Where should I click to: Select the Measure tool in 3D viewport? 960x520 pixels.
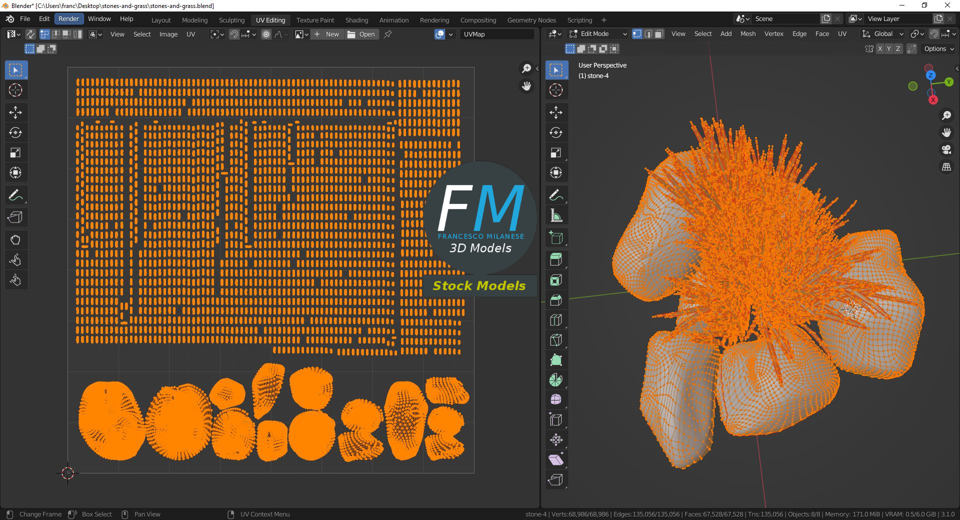[x=556, y=215]
